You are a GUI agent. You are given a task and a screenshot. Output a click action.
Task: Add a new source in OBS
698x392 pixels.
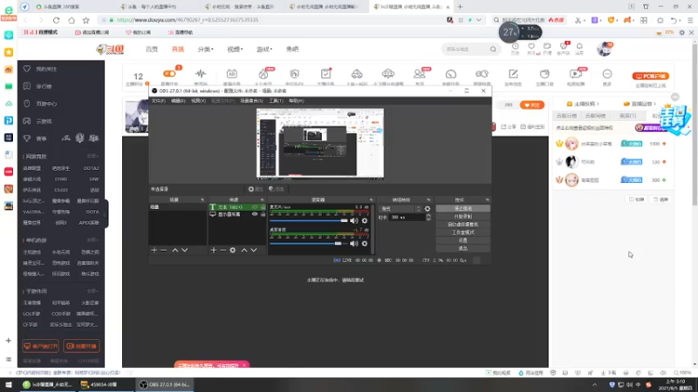(213, 250)
